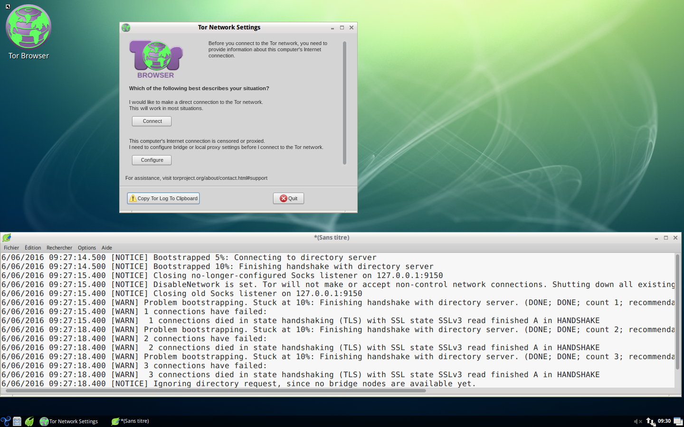Click Connect to connect directly to Tor

(152, 121)
